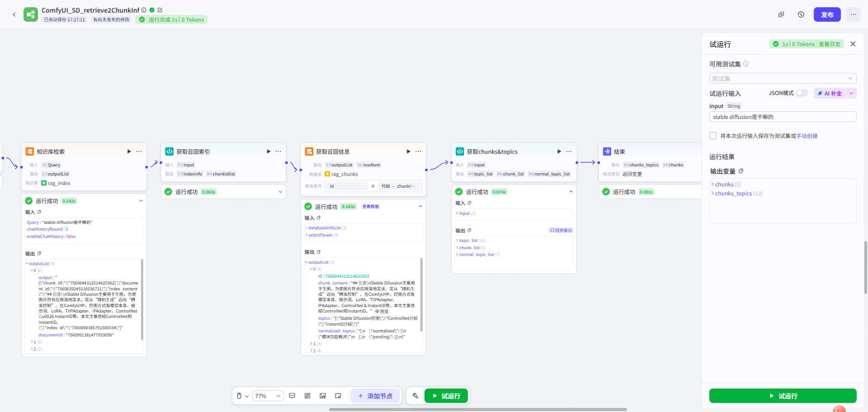The height and width of the screenshot is (412, 868).
Task: Run the 知识库检索 node with its play icon
Action: 129,152
